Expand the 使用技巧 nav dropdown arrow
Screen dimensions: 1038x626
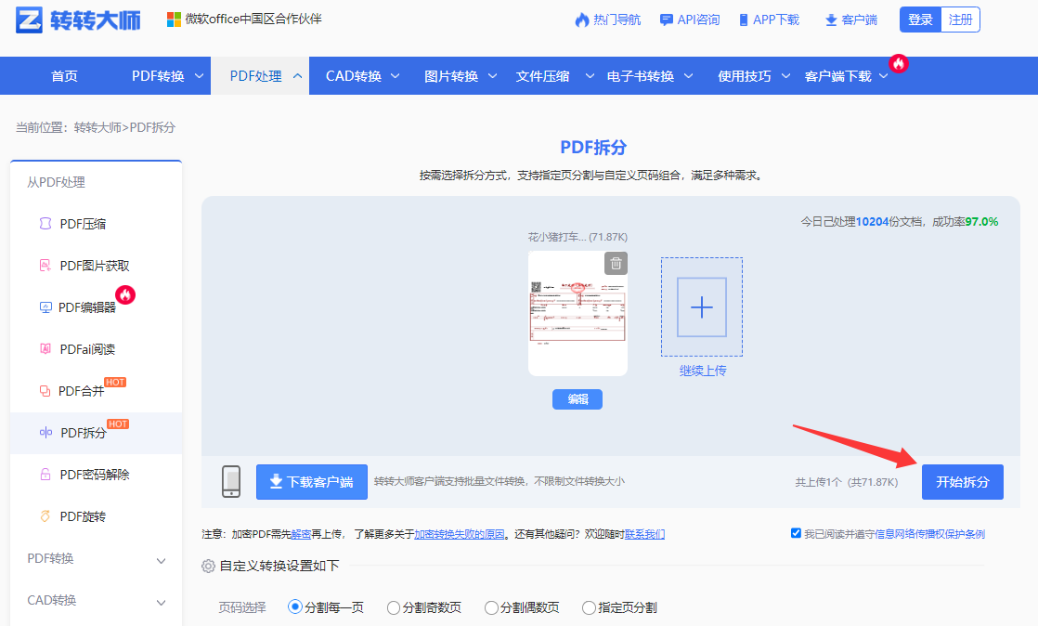(x=785, y=76)
